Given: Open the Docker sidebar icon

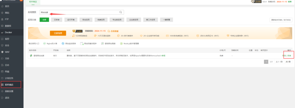Looking at the screenshot, I should (x=2, y=32).
